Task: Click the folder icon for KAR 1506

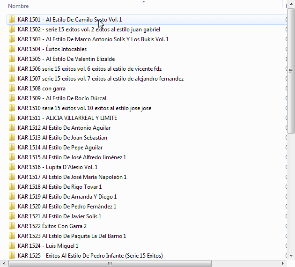Action: (x=12, y=68)
